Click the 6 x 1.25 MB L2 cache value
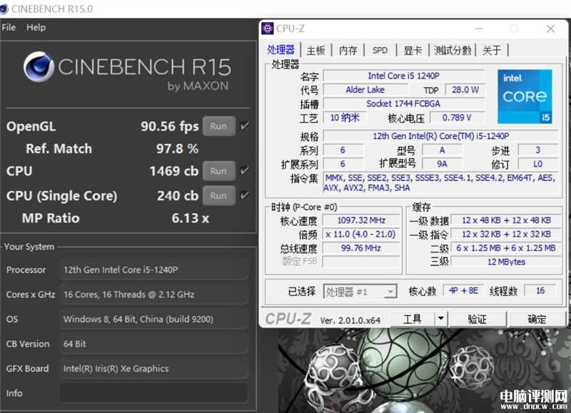The width and height of the screenshot is (571, 413). pos(506,248)
